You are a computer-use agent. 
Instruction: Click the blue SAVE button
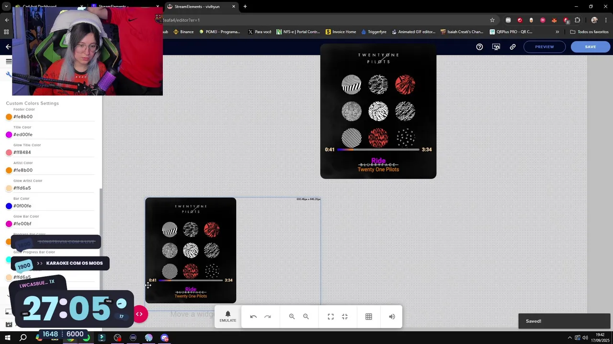pos(590,47)
